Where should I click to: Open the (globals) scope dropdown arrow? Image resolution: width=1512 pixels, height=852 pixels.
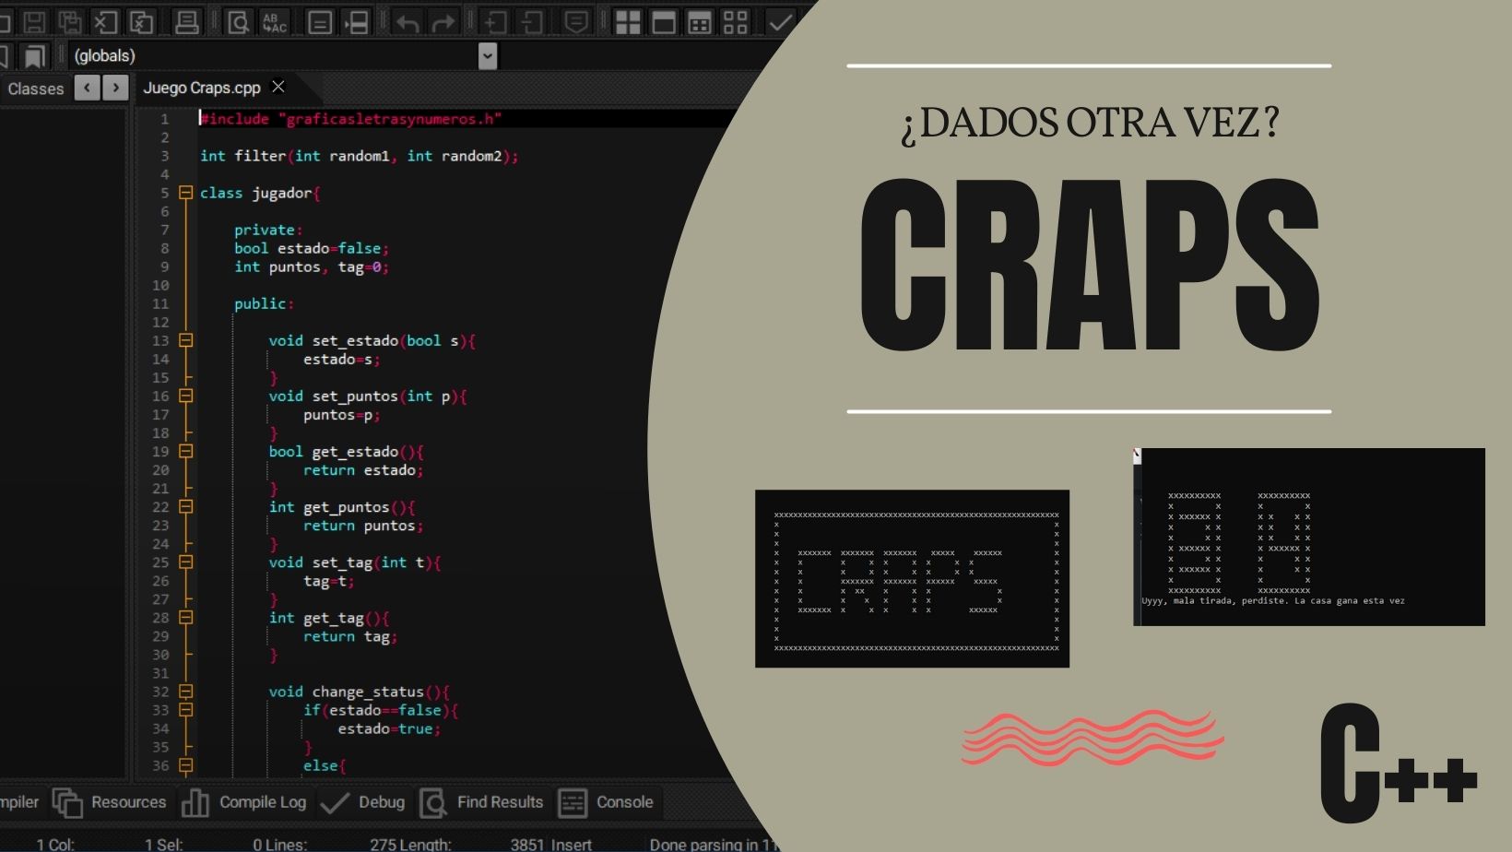[x=488, y=56]
